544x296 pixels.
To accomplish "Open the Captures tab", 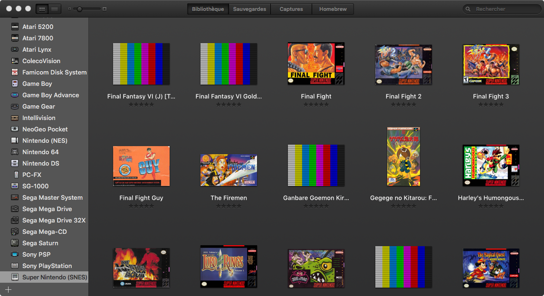I will tap(291, 9).
